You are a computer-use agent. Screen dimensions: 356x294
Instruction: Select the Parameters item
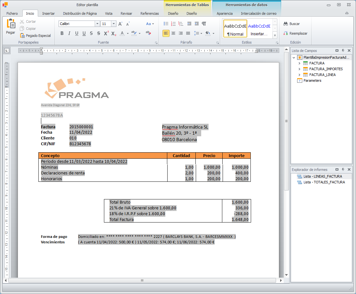(x=312, y=80)
